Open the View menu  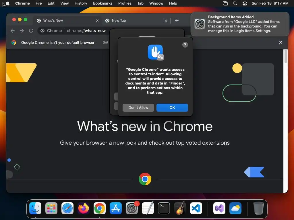[65, 3]
